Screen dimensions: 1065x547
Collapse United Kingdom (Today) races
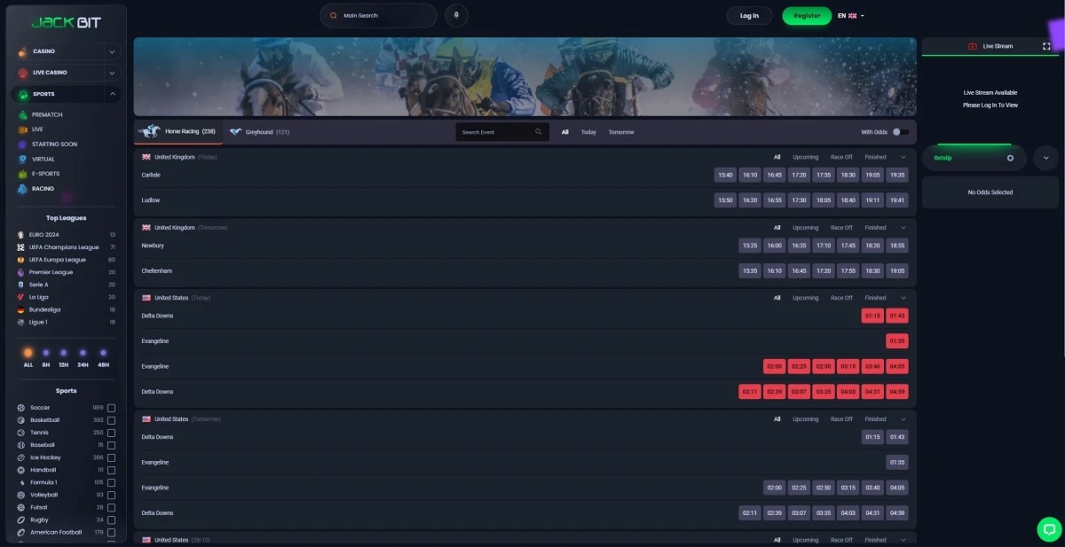point(903,157)
